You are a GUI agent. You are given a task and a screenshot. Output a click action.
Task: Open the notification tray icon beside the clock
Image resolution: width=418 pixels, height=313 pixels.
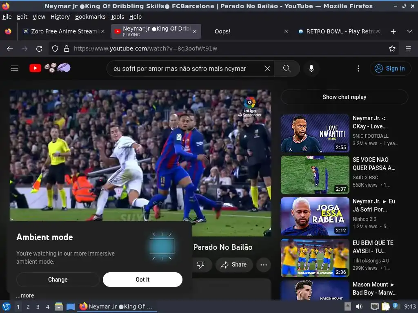click(x=396, y=306)
